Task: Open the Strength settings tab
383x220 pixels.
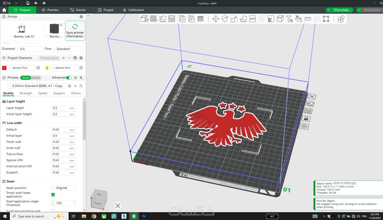Action: point(26,93)
